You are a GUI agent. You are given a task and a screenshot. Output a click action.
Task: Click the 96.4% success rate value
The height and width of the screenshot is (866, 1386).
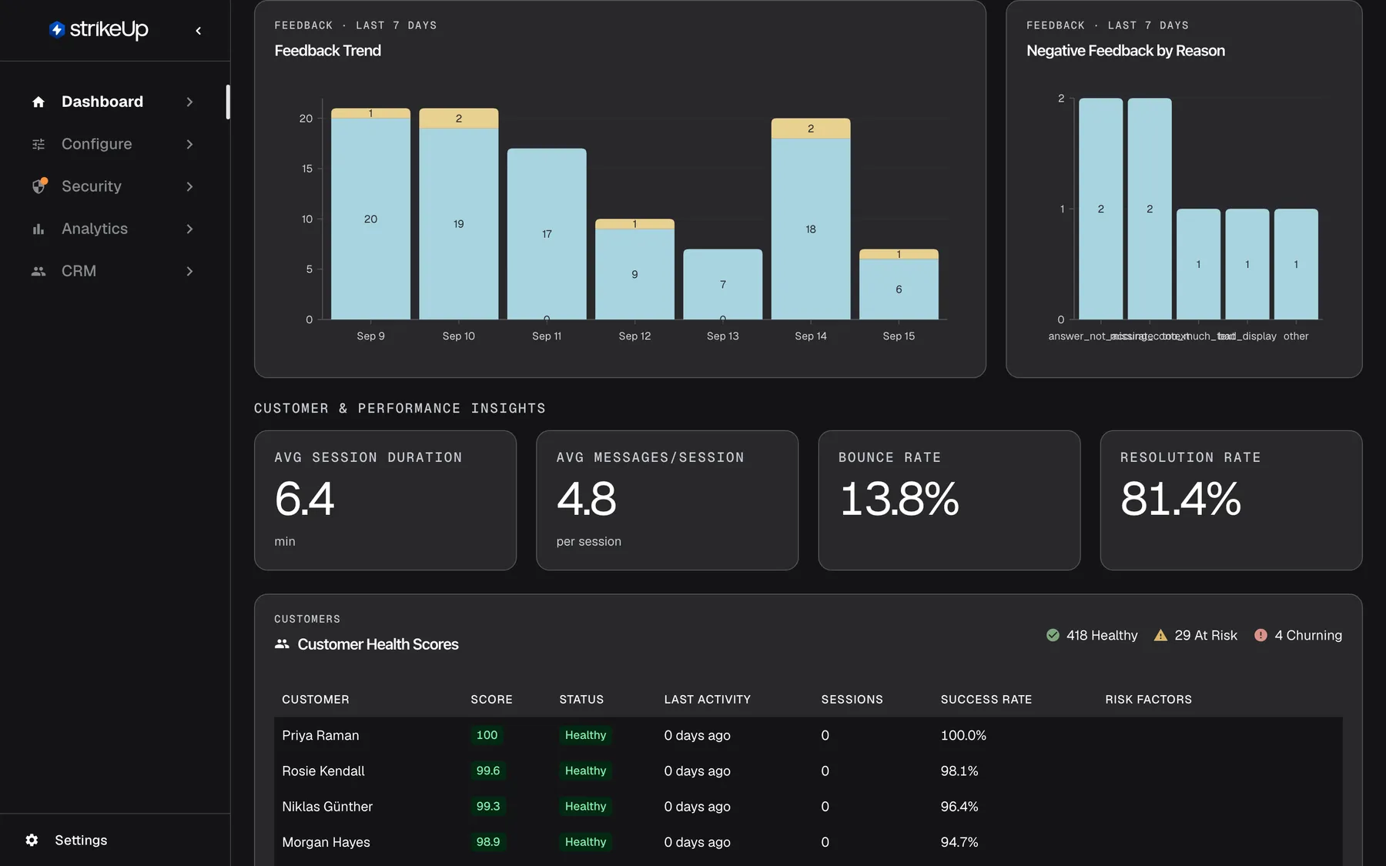coord(959,806)
